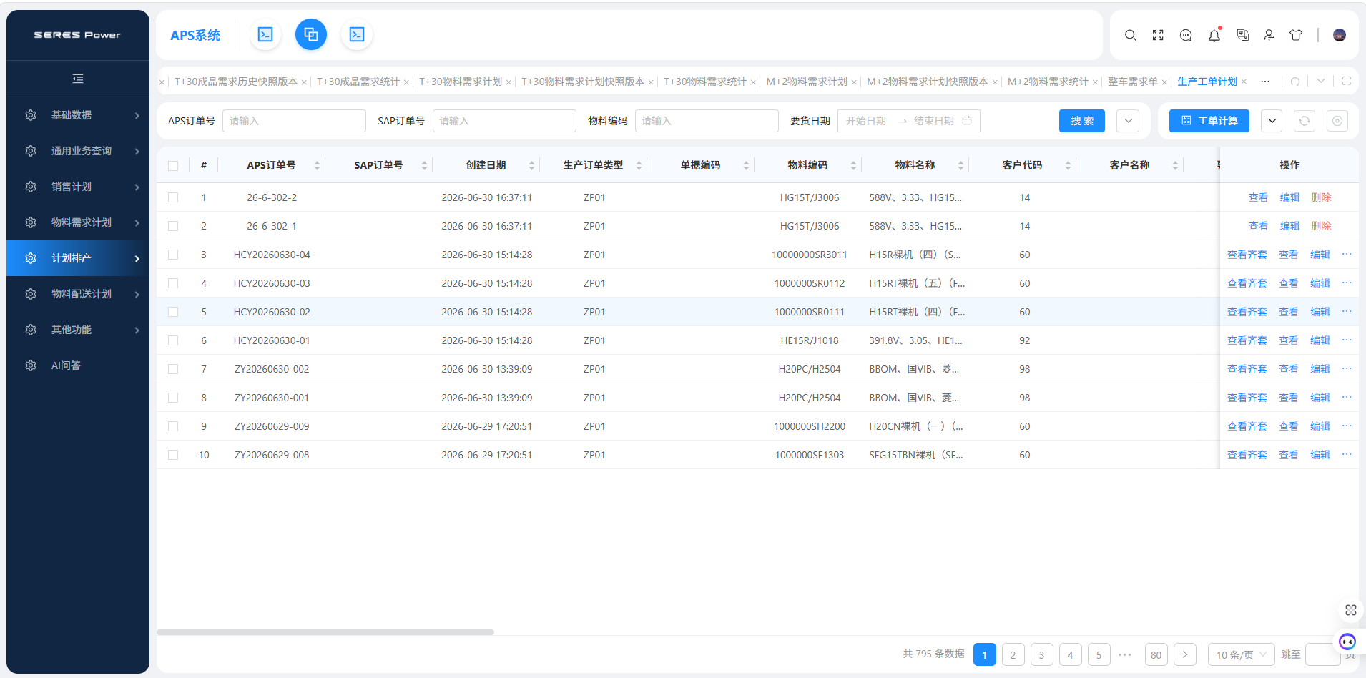The height and width of the screenshot is (678, 1366).
Task: Sort by 创建日期 column
Action: [x=531, y=165]
